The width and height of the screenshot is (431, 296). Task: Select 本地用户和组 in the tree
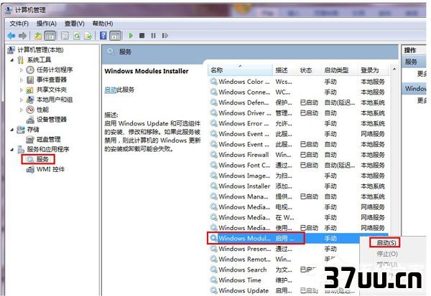[x=55, y=100]
